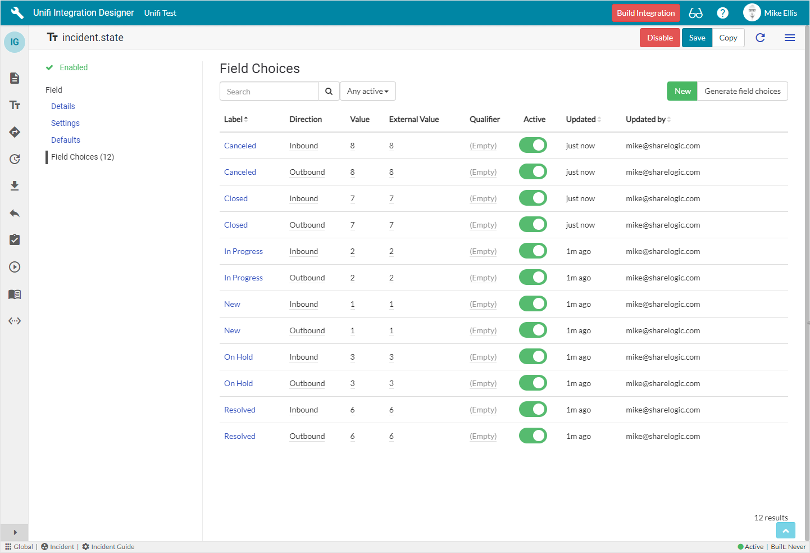Disable Active switch for Resolved Outbound row
The width and height of the screenshot is (810, 553).
[x=533, y=436]
